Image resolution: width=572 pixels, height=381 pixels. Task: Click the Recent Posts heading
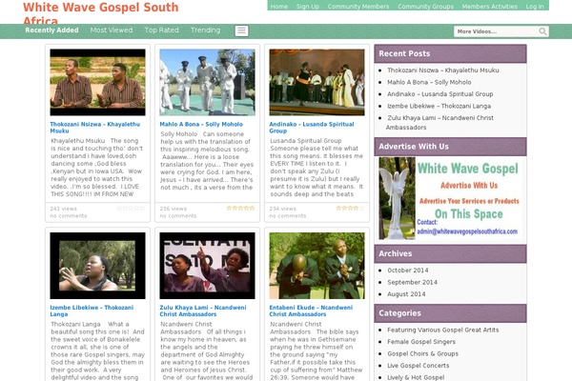404,53
